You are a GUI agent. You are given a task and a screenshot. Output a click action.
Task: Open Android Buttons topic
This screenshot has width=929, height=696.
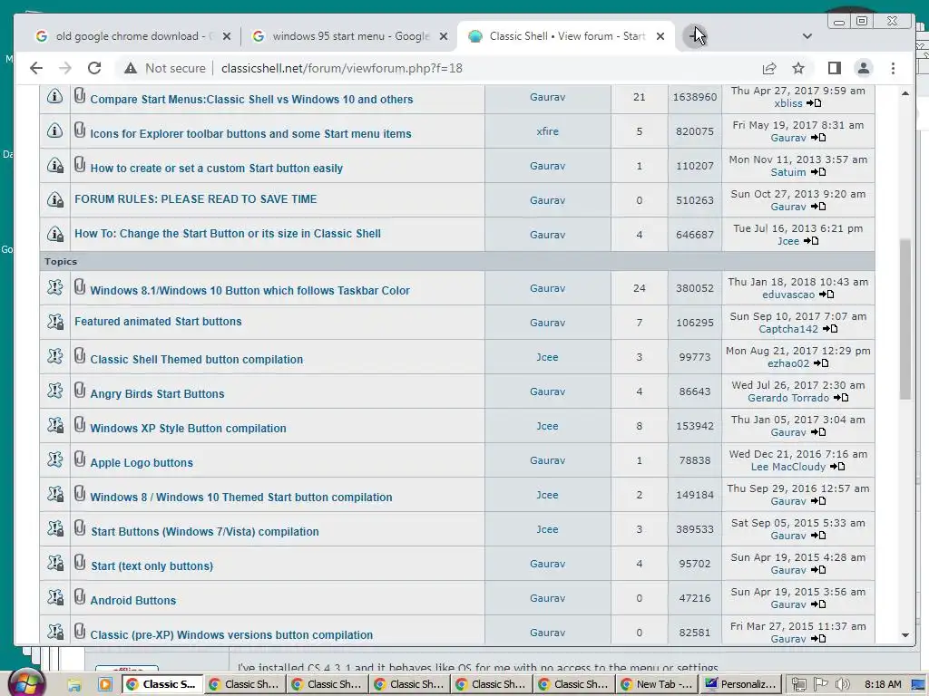[x=133, y=600]
